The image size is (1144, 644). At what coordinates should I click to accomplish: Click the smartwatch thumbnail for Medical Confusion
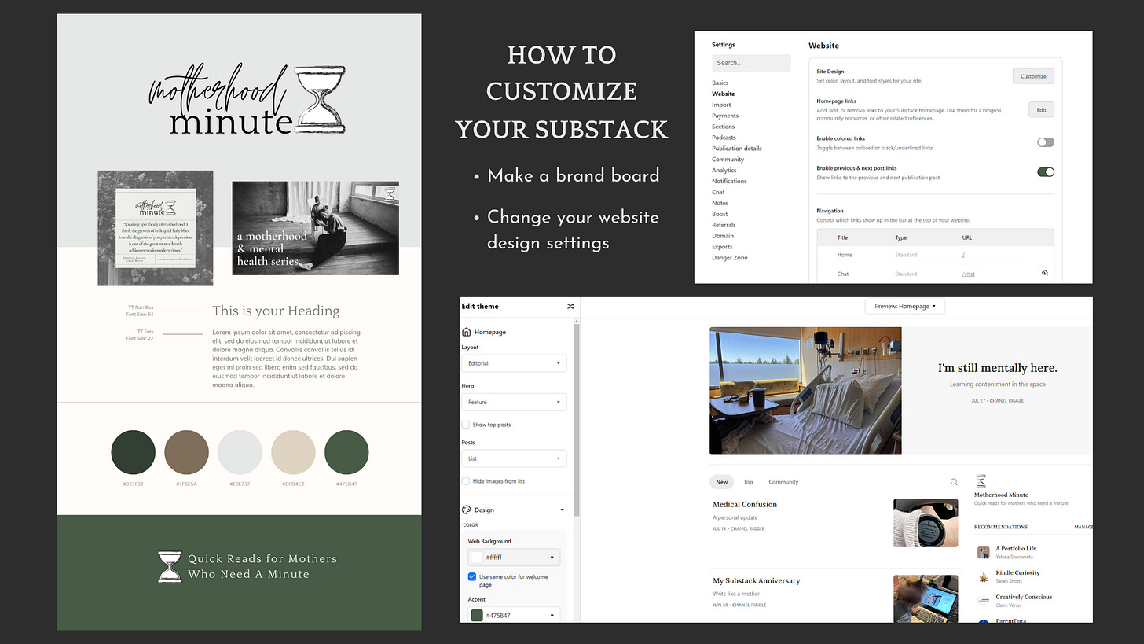click(x=926, y=523)
